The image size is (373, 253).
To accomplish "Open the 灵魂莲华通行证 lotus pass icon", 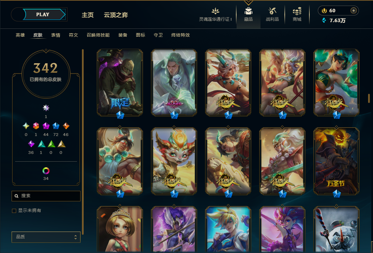I will [216, 11].
